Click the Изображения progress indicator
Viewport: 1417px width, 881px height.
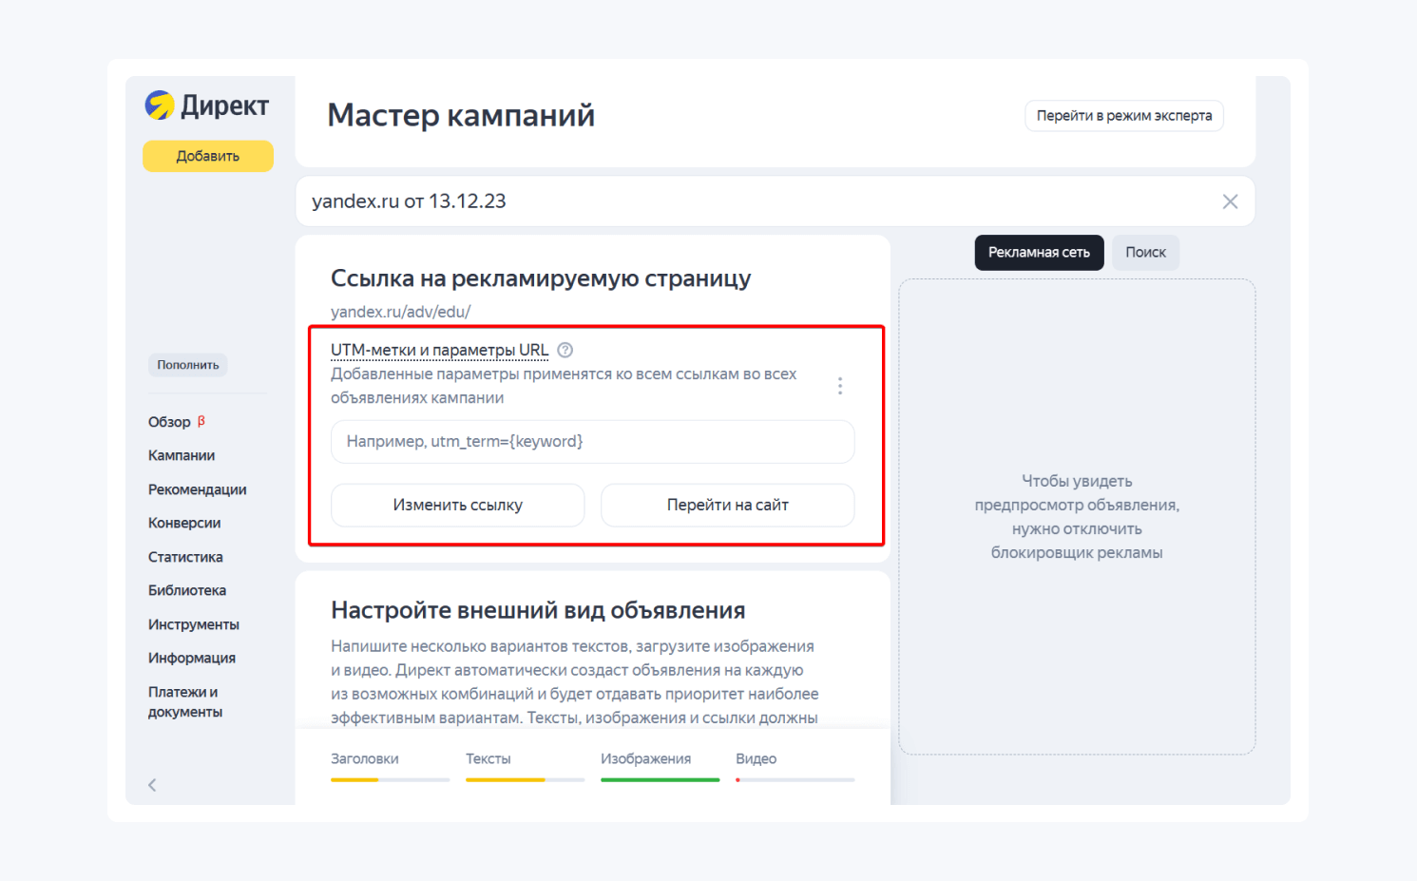pos(660,767)
